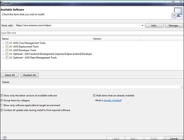Maximize the Install dialog window

(x=173, y=2)
